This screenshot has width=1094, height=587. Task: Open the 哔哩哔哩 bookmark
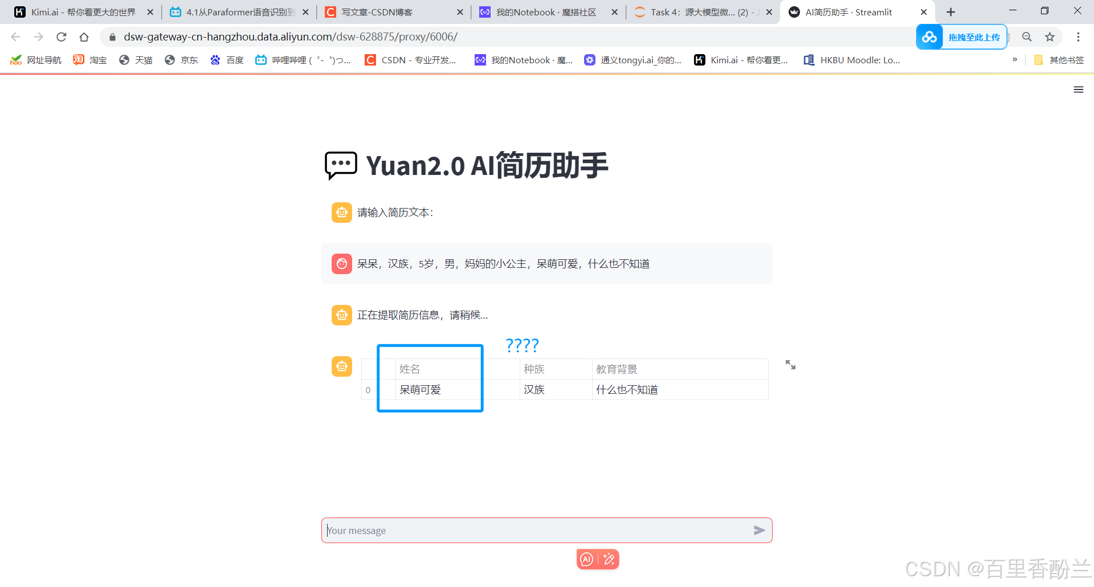[x=303, y=60]
